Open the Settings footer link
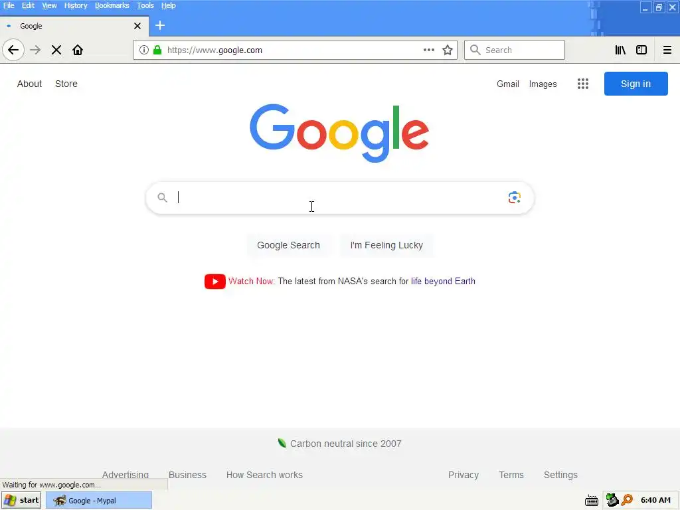680x510 pixels. tap(560, 475)
